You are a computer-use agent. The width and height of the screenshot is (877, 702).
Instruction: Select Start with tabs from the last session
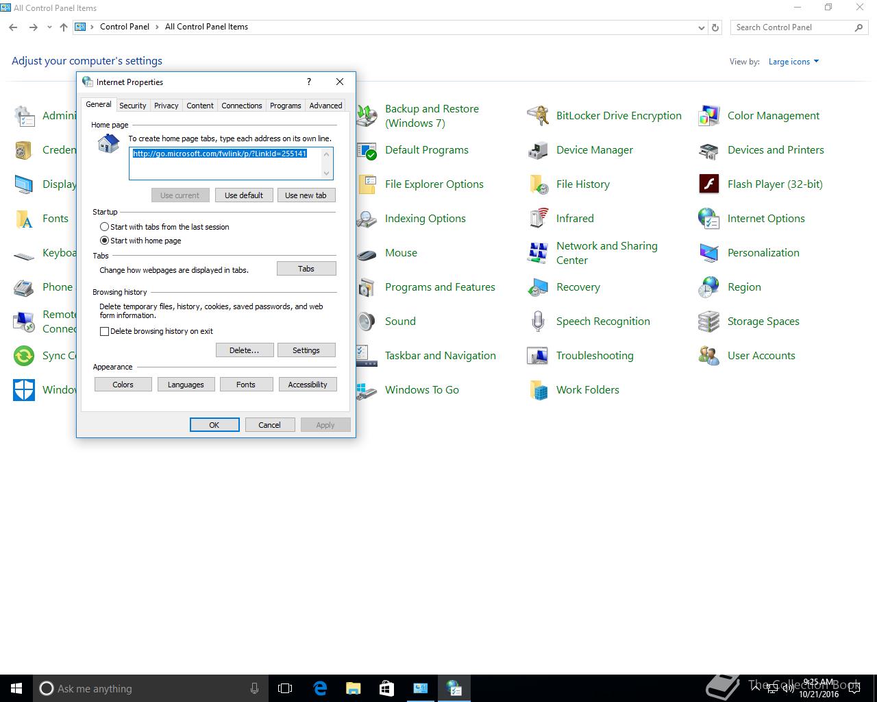[104, 227]
